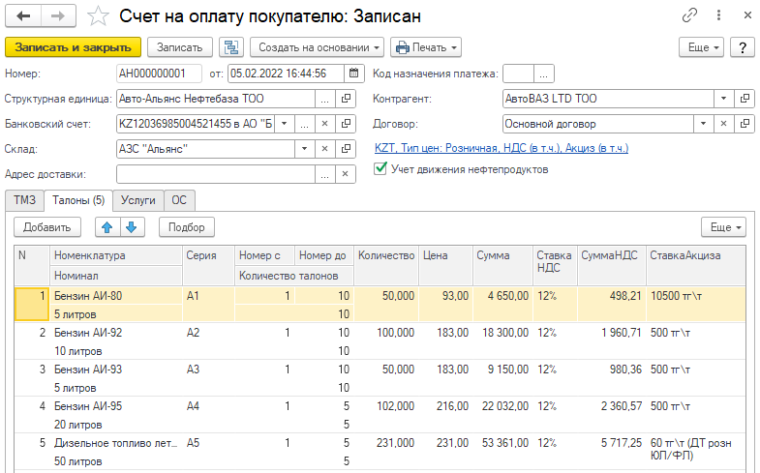Add document to favorites with star icon
Screen dimensions: 760x473
[x=98, y=16]
